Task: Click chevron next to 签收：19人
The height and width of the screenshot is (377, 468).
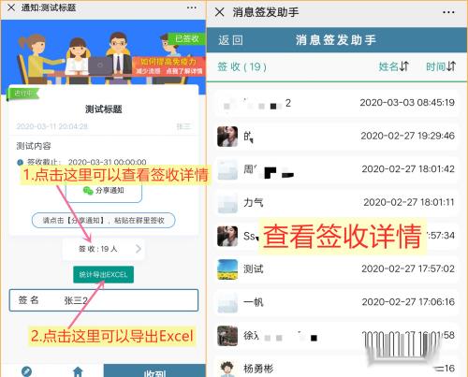Action: (139, 249)
